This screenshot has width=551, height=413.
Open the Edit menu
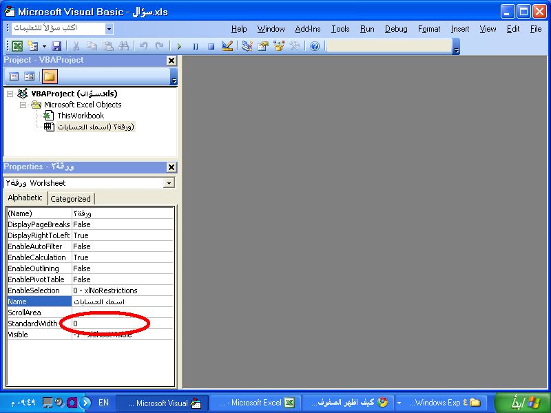[513, 29]
